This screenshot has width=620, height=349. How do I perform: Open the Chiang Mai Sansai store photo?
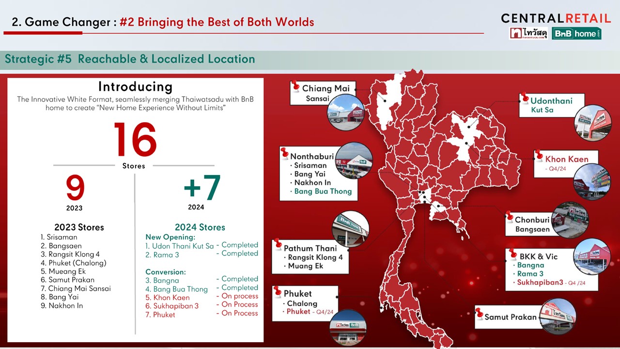click(x=346, y=112)
